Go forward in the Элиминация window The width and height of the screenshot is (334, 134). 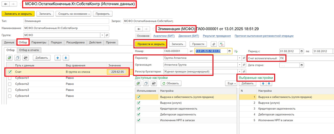(x=146, y=29)
